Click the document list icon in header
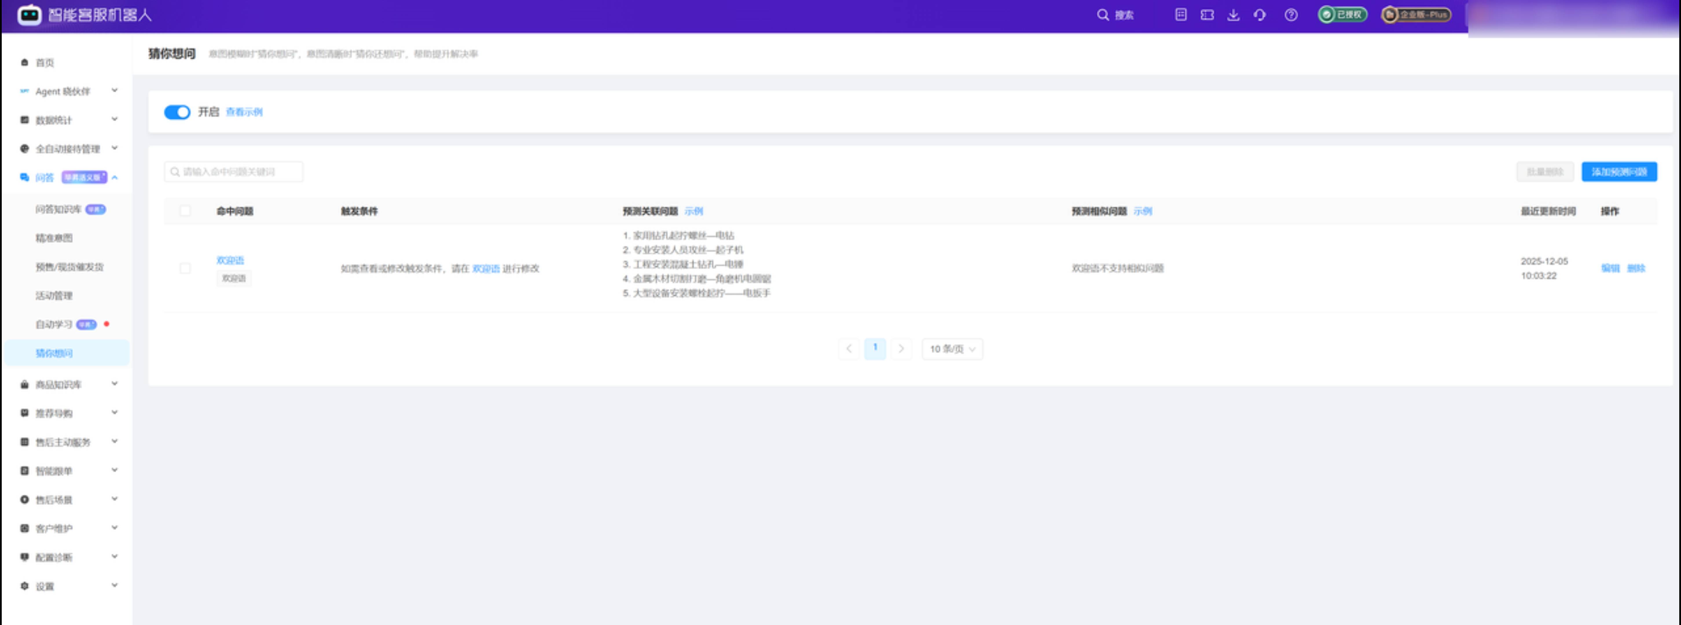The height and width of the screenshot is (625, 1681). click(1181, 15)
